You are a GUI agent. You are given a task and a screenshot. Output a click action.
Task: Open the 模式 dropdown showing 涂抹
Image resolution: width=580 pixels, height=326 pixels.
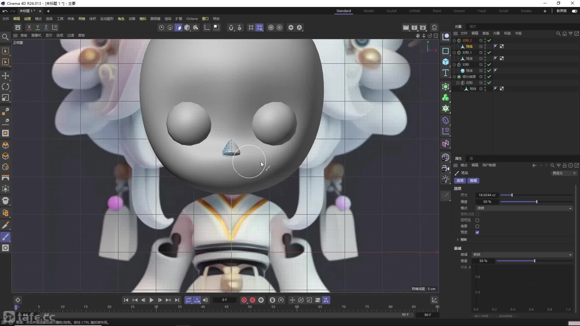pos(524,208)
